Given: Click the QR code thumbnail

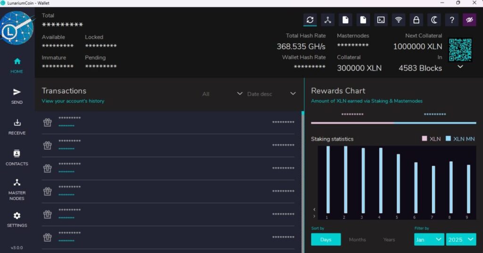Looking at the screenshot, I should (x=460, y=50).
